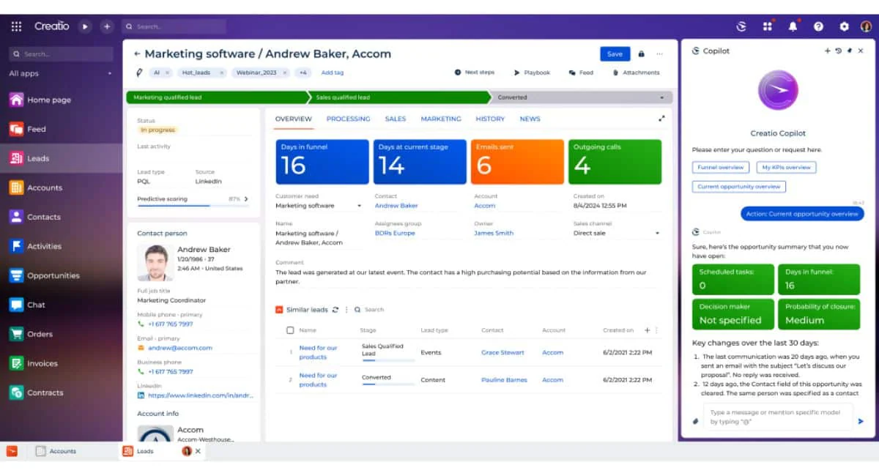This screenshot has height=476, width=879.
Task: Click the plus quick-add button in top bar
Action: tap(107, 26)
